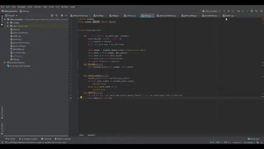The height and width of the screenshot is (149, 264).
Task: Open Project panel settings gear
Action: pos(62,15)
